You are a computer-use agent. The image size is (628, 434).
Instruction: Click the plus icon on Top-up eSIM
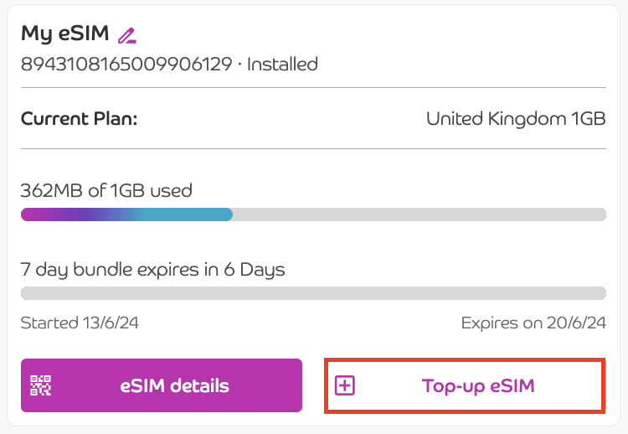(x=345, y=385)
